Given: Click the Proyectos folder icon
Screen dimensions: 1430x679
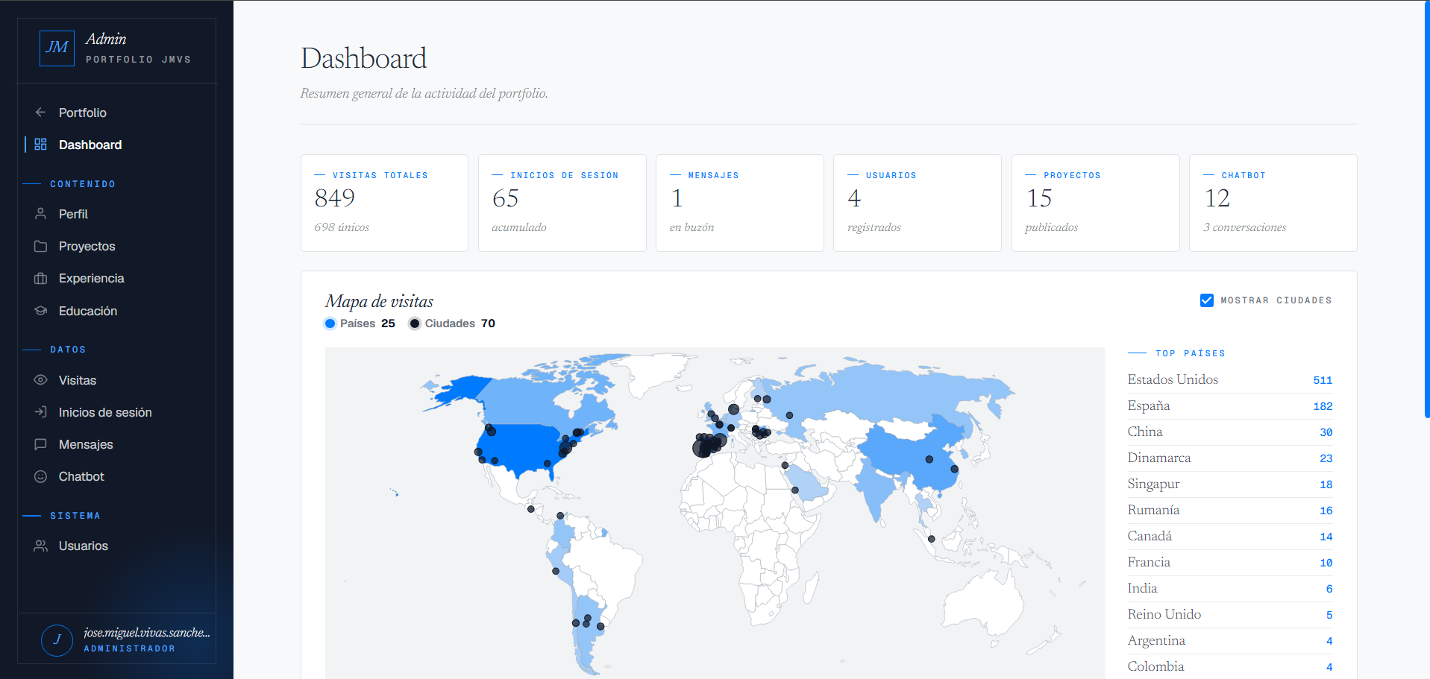Looking at the screenshot, I should click(40, 246).
